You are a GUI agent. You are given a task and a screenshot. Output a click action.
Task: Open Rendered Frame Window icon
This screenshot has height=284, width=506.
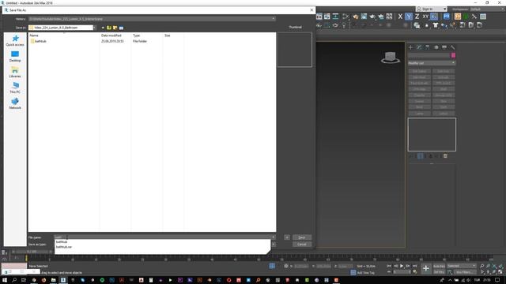point(364,17)
